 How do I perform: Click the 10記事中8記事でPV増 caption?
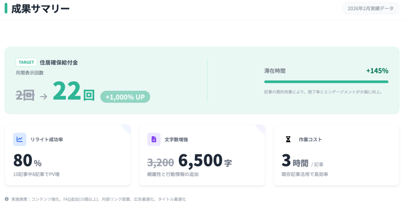tap(36, 174)
